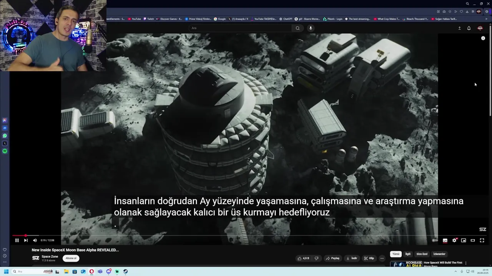This screenshot has height=276, width=492.
Task: Open the Opera extensions cube icon
Action: [x=487, y=11]
